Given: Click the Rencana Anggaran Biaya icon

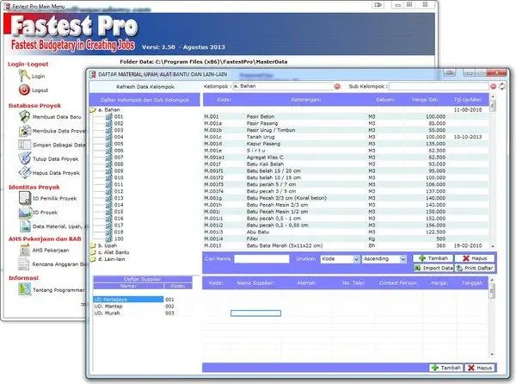Looking at the screenshot, I should [24, 264].
